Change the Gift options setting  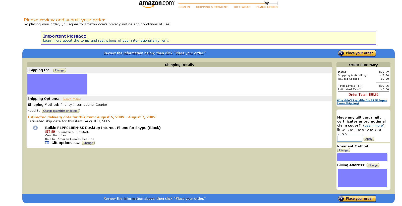click(x=88, y=143)
